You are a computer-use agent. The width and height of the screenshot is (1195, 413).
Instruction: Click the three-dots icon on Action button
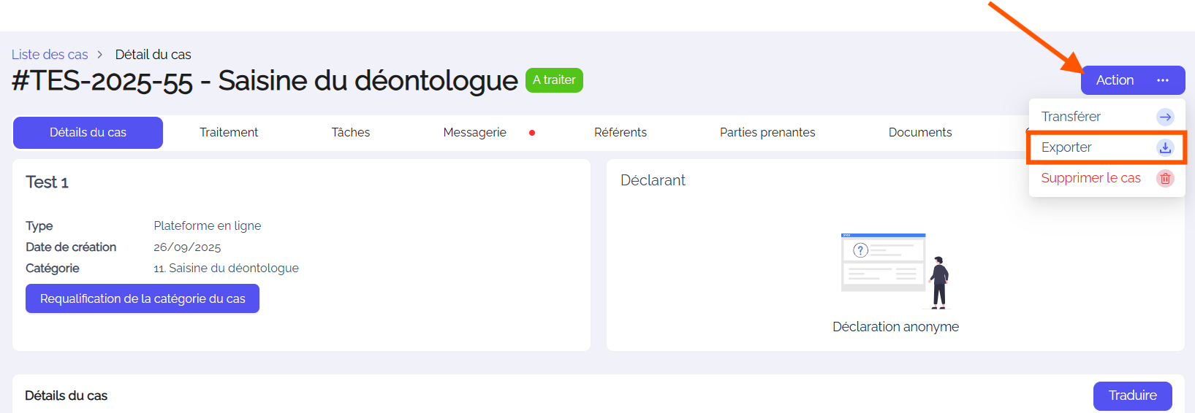tap(1163, 80)
